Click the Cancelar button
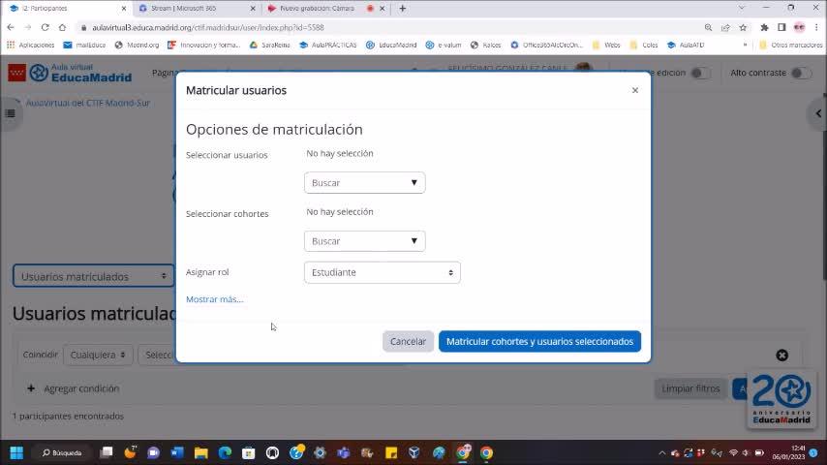Image resolution: width=827 pixels, height=465 pixels. [408, 342]
